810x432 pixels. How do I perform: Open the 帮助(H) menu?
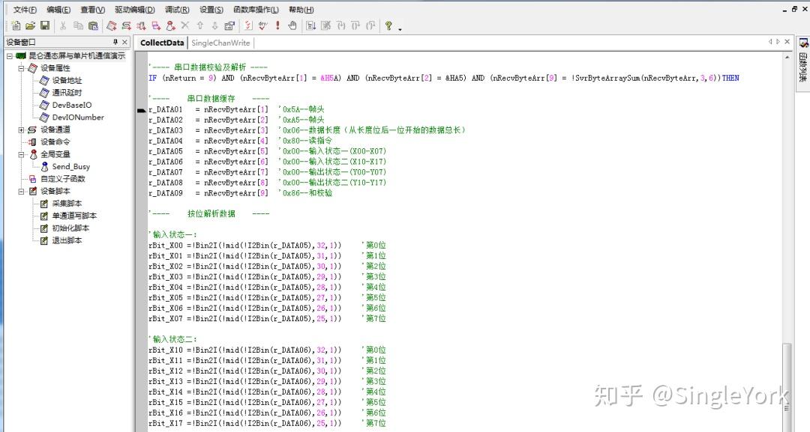(301, 9)
